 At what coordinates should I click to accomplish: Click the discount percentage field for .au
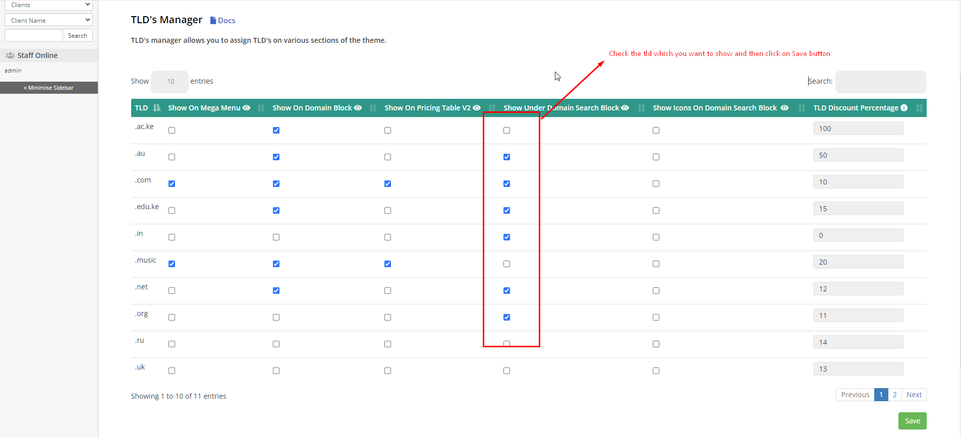coord(858,155)
